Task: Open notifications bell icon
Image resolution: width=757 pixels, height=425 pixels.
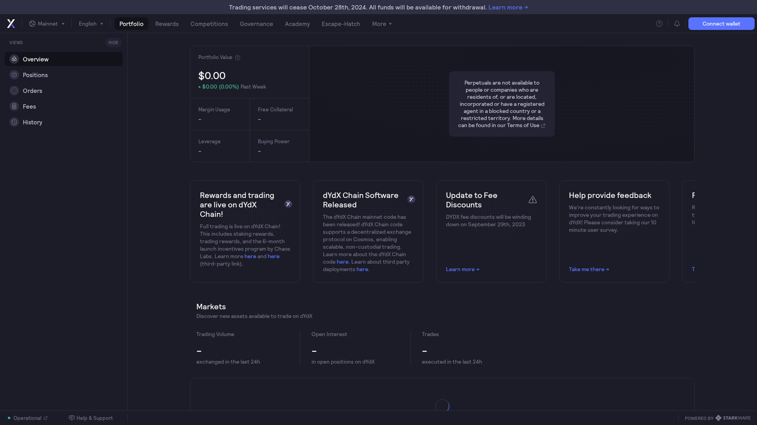Action: 677,24
